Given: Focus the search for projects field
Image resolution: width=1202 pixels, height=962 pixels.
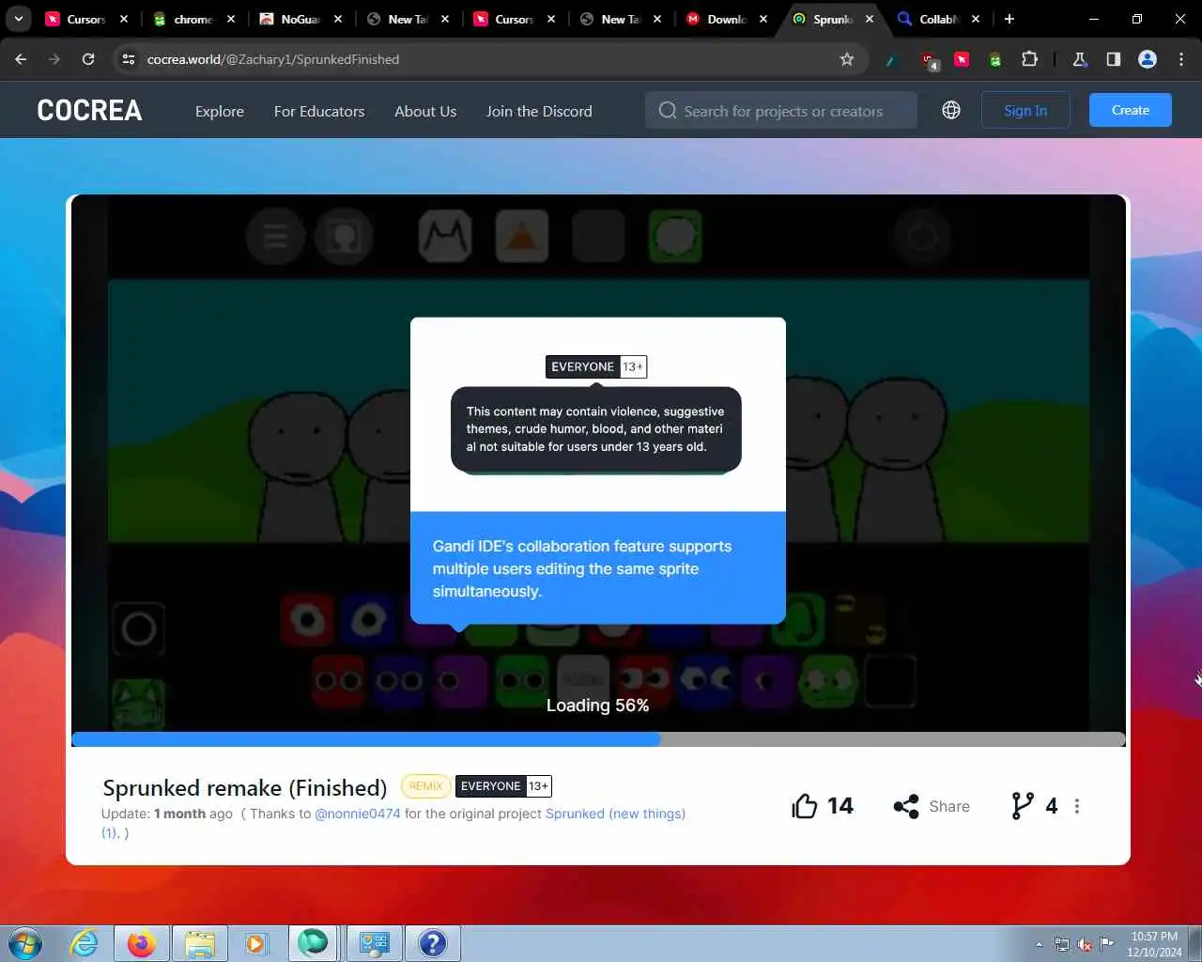Looking at the screenshot, I should pos(781,110).
